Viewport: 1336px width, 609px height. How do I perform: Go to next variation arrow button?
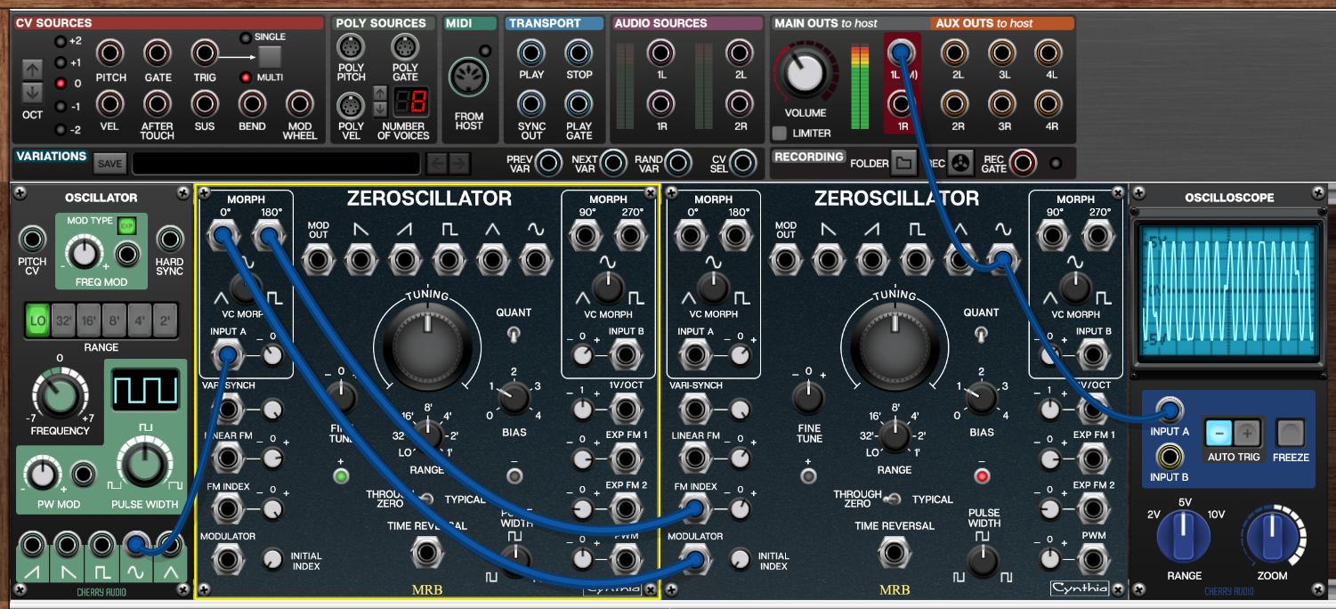tap(458, 163)
